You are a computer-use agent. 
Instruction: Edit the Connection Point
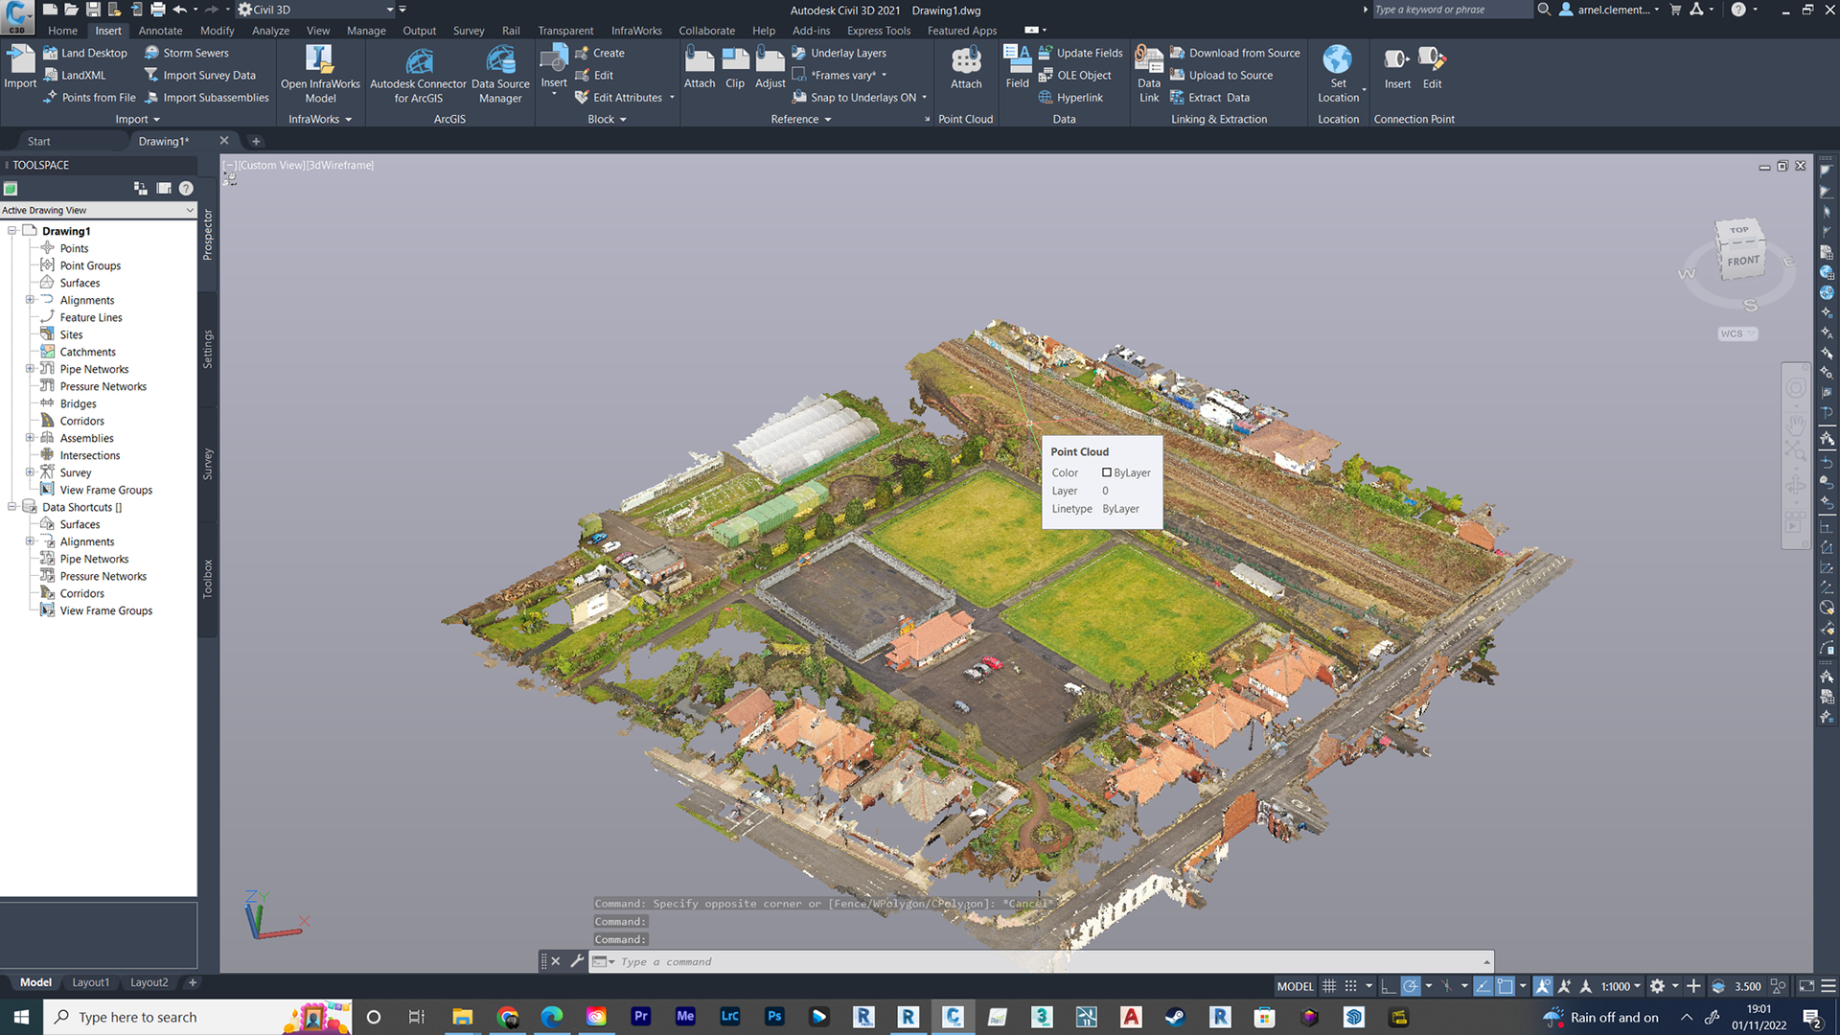tap(1432, 67)
